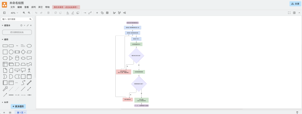The width and height of the screenshot is (302, 114).
Task: Open the straight connection arrow style icon
Action: (85, 13)
